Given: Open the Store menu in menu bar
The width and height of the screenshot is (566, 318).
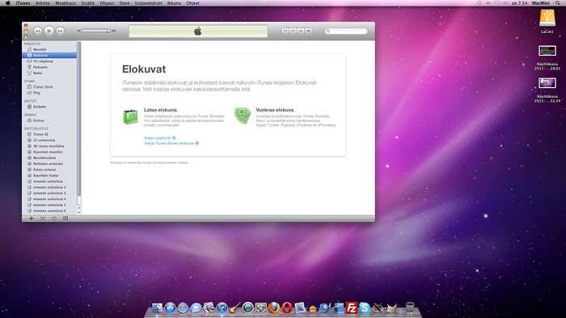Looking at the screenshot, I should click(125, 3).
